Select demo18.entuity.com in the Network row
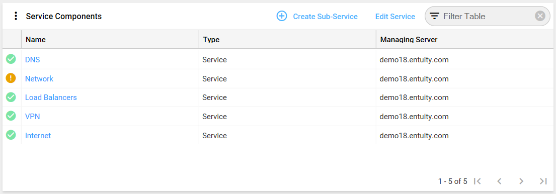The height and width of the screenshot is (194, 556). tap(414, 79)
